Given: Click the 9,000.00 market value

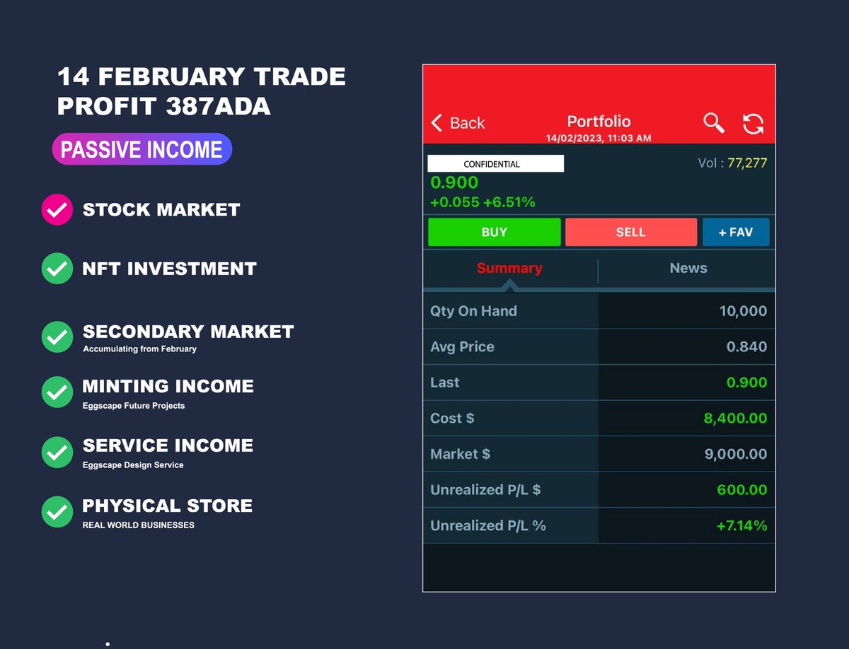Looking at the screenshot, I should tap(736, 454).
